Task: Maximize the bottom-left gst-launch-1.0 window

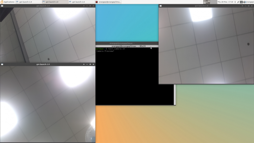Action: pyautogui.click(x=90, y=64)
